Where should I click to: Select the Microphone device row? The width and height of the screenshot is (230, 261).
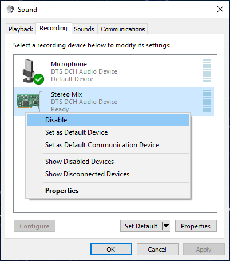click(x=114, y=71)
